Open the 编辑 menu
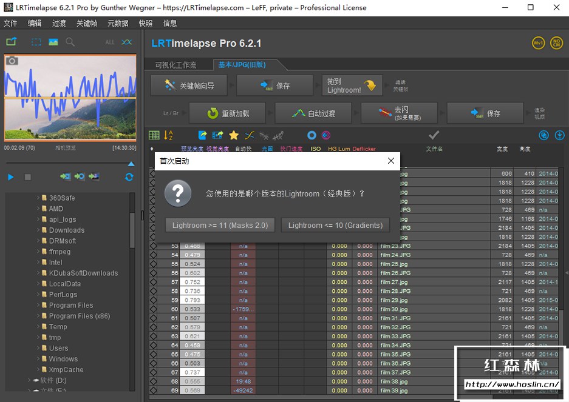Viewport: 569px width, 402px height. [x=35, y=23]
